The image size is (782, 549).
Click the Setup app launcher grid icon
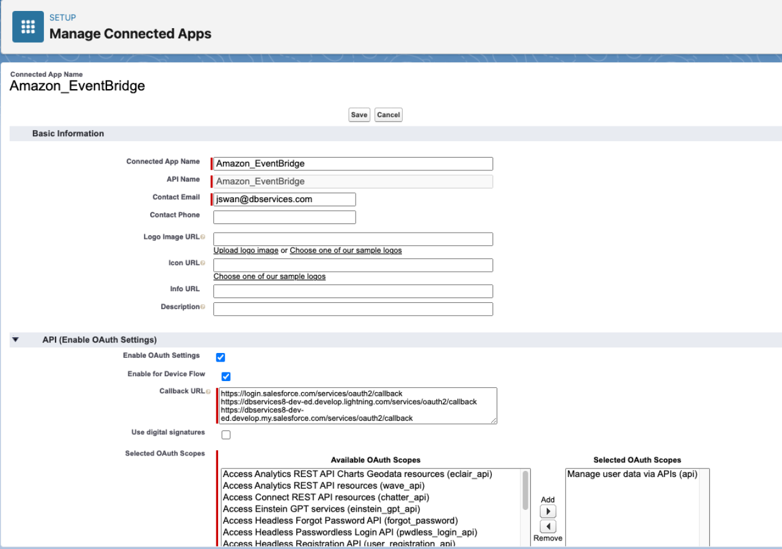click(28, 27)
